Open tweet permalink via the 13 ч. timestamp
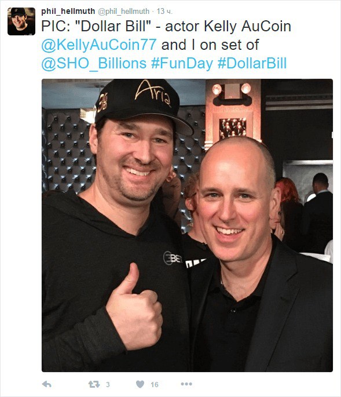Image resolution: width=341 pixels, height=397 pixels. [164, 12]
